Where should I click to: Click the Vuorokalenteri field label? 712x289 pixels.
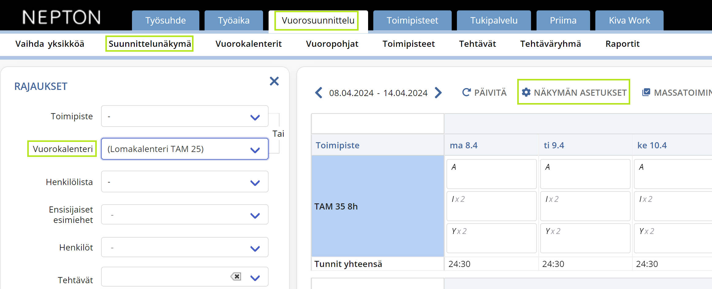tap(62, 149)
